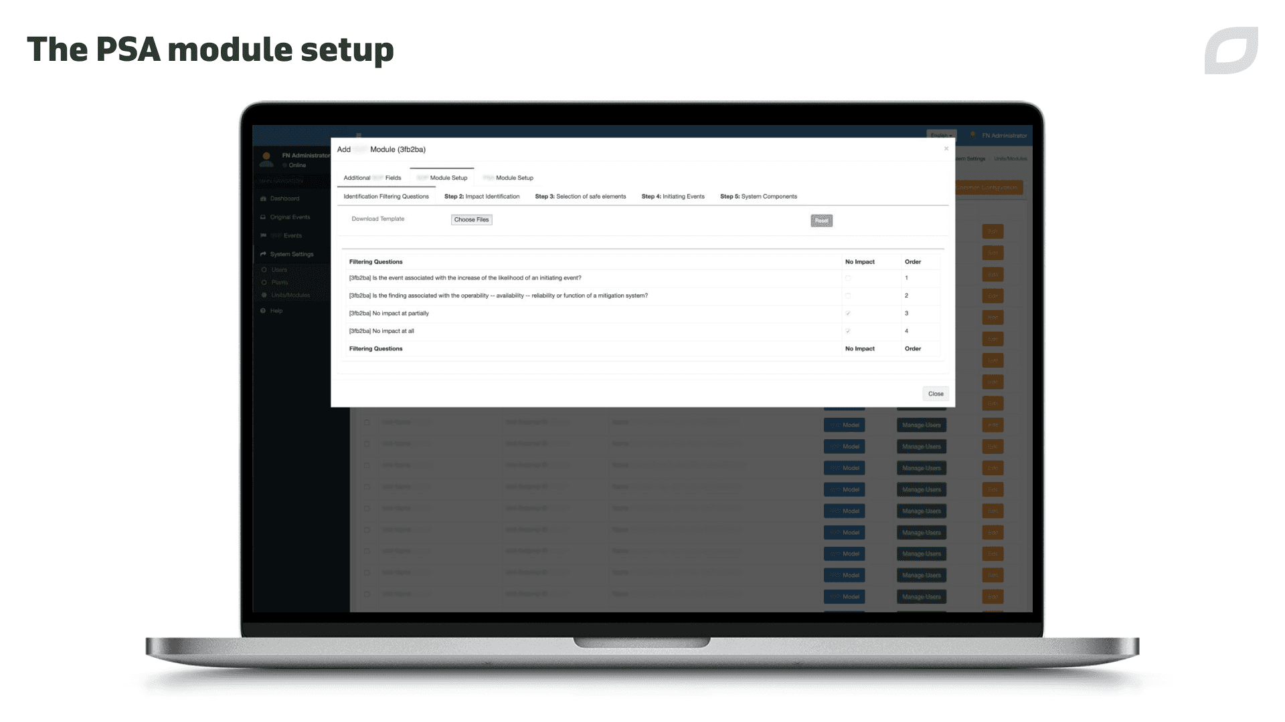Click order value 3 in the table
1285x722 pixels.
(x=906, y=314)
